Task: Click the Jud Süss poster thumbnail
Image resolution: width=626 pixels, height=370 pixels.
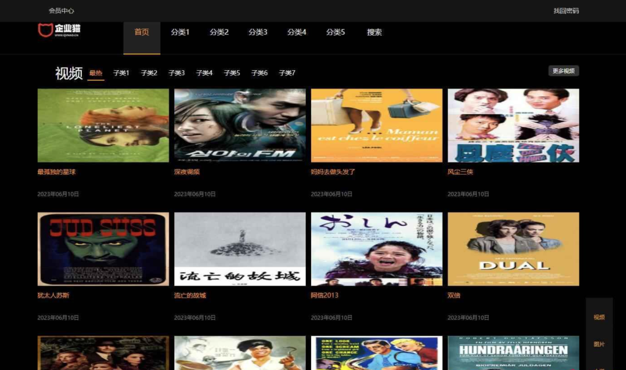Action: pyautogui.click(x=103, y=249)
